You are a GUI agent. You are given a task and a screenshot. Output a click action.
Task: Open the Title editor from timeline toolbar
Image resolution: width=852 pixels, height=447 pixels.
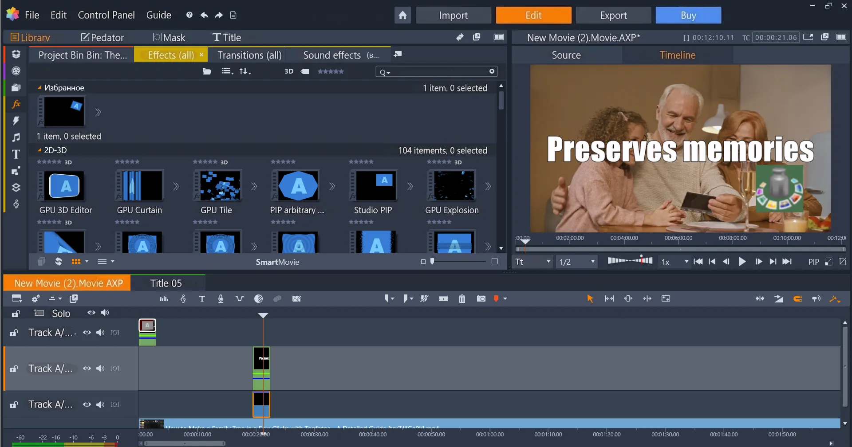(202, 298)
